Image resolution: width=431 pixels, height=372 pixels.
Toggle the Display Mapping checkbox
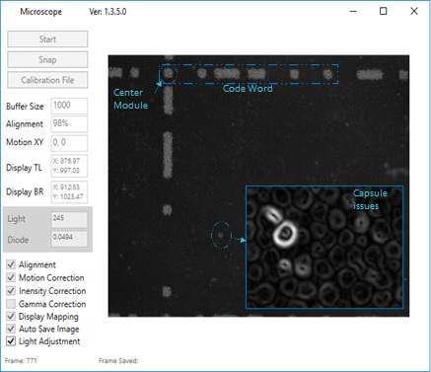coord(11,317)
